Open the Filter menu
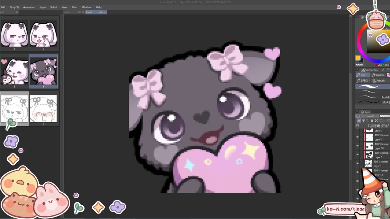The image size is (390, 219). click(x=74, y=7)
